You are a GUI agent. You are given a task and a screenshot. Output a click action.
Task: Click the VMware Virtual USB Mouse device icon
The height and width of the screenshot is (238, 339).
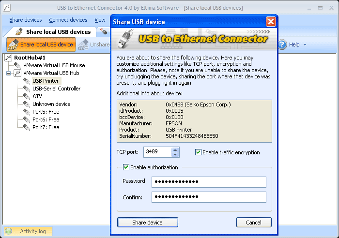(17, 65)
